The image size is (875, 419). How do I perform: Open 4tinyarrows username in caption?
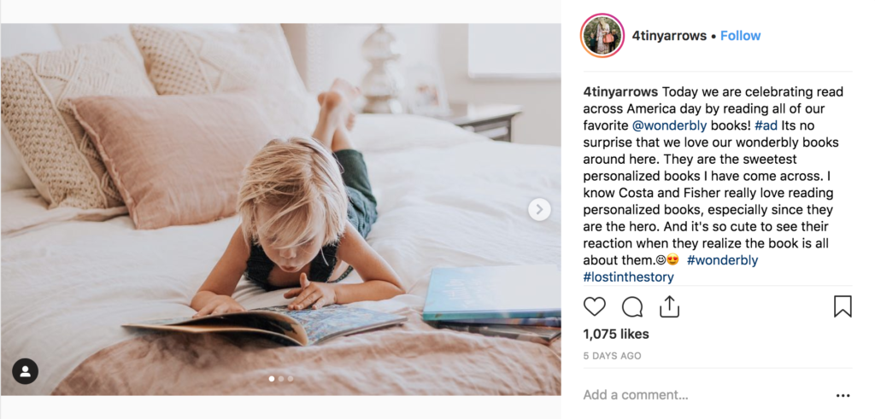(x=620, y=92)
